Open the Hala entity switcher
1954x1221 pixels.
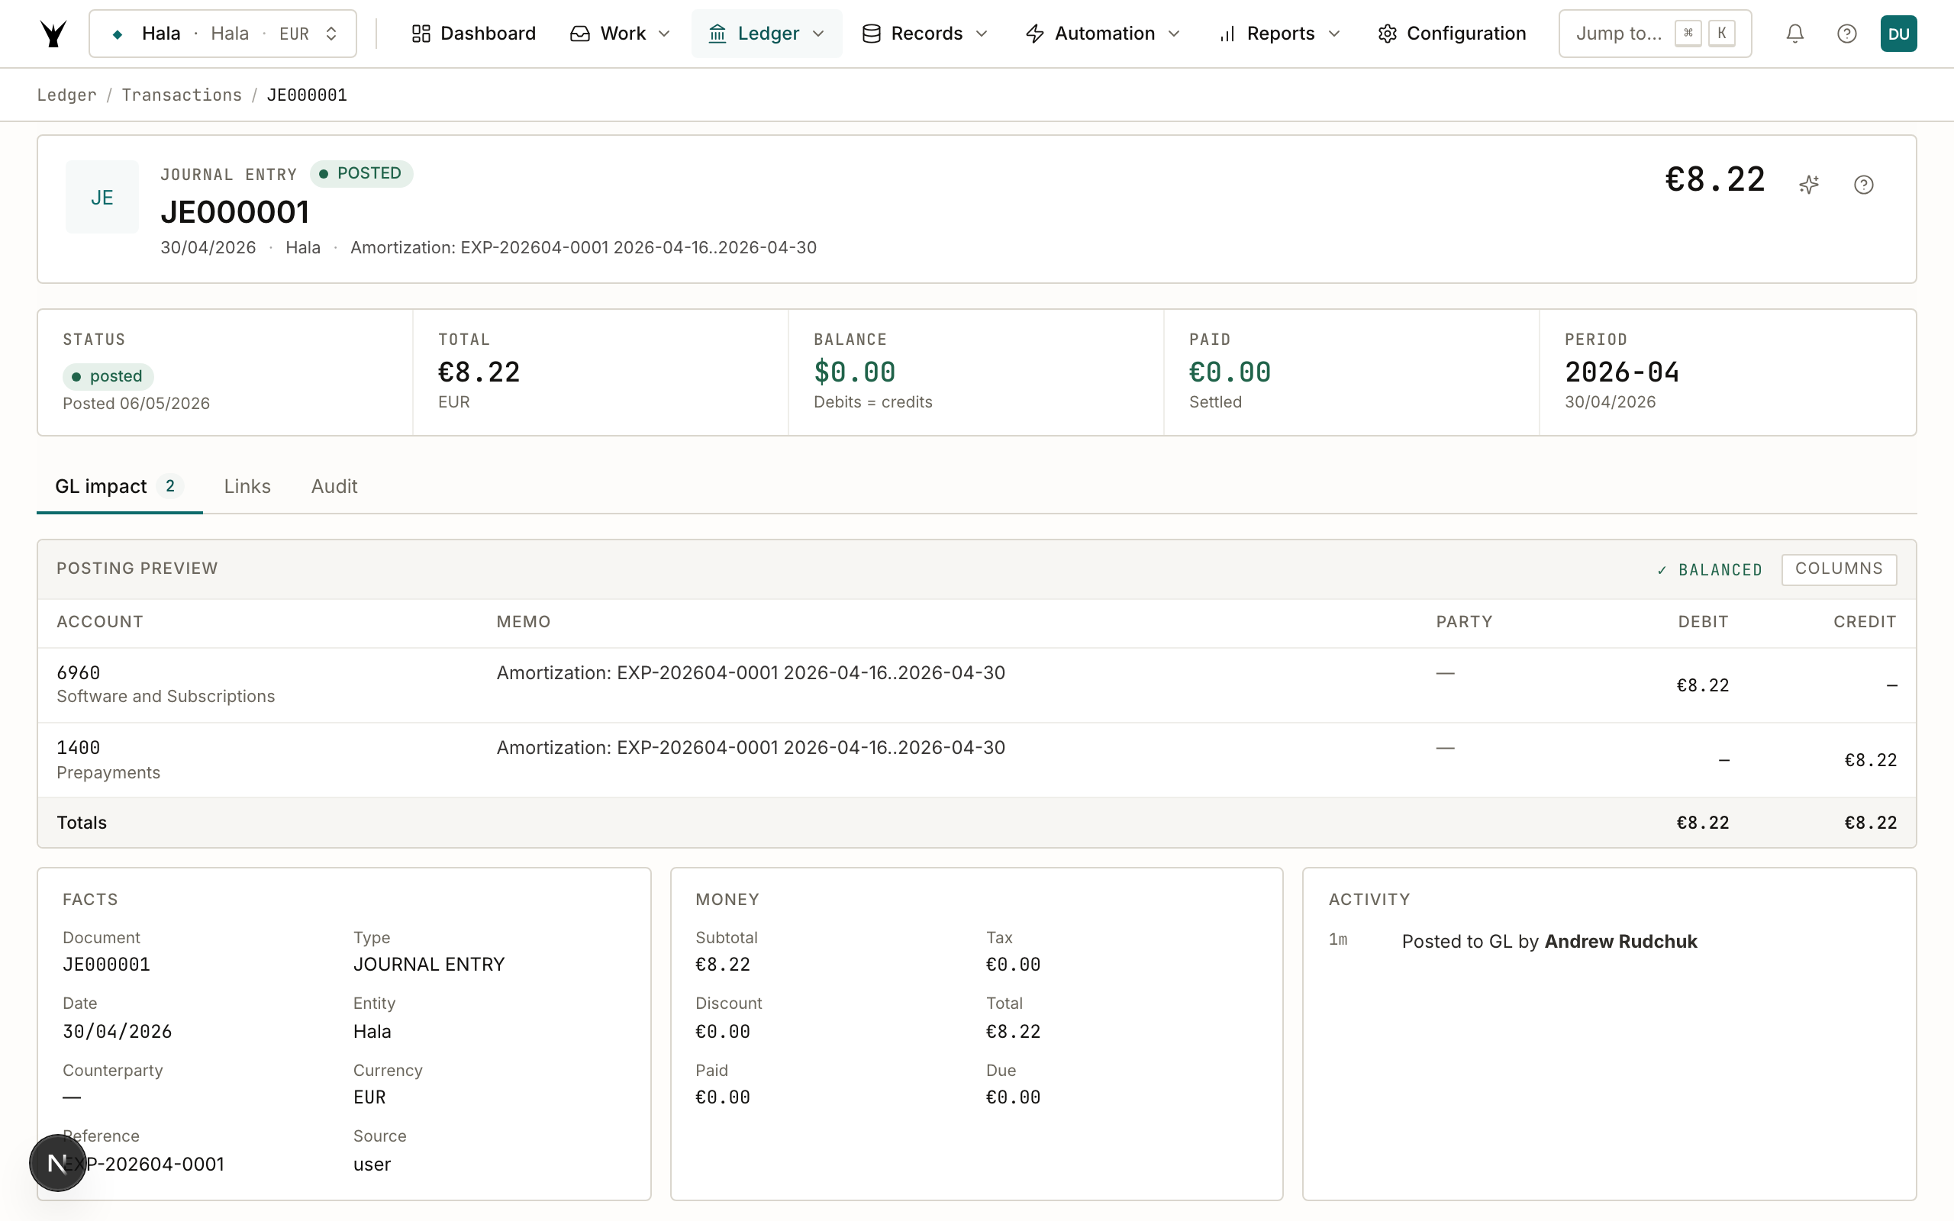(x=223, y=33)
